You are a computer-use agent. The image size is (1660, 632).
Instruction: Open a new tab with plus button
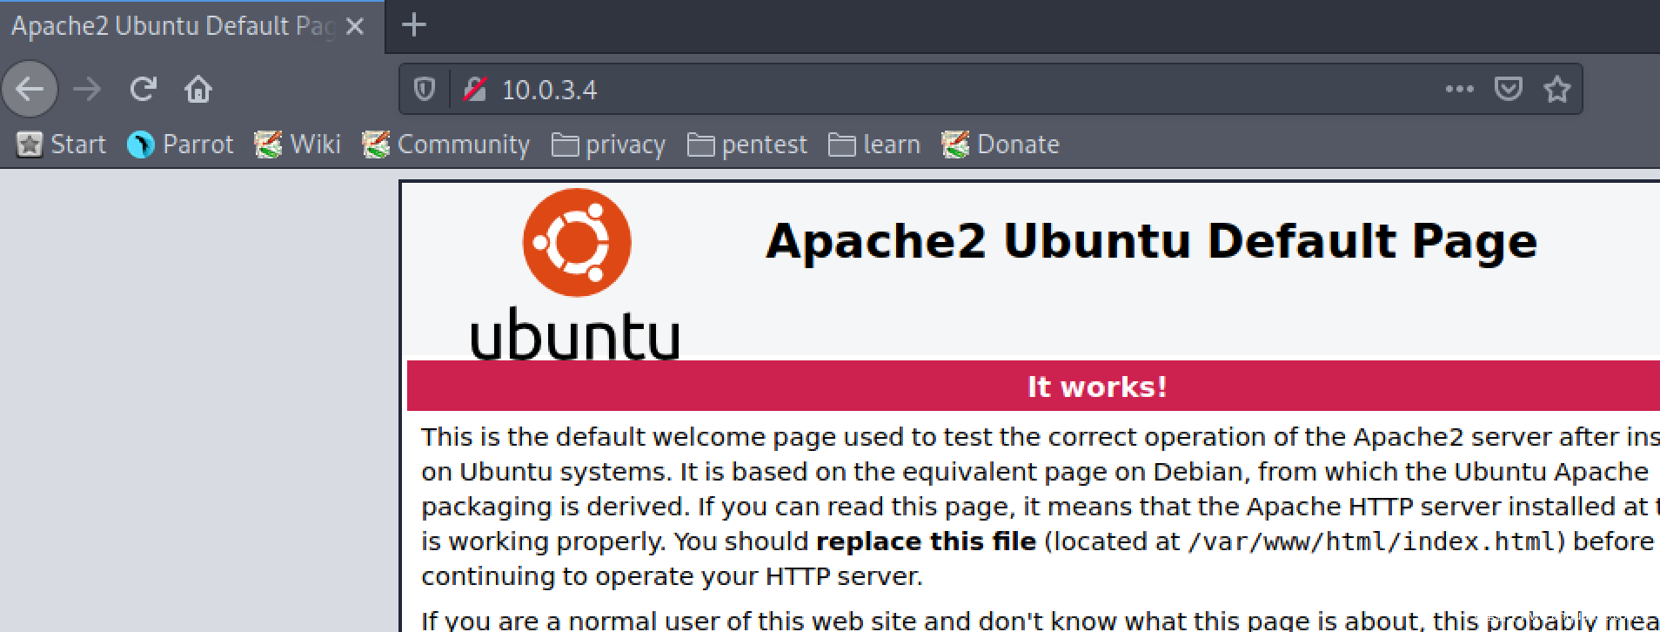pyautogui.click(x=414, y=25)
